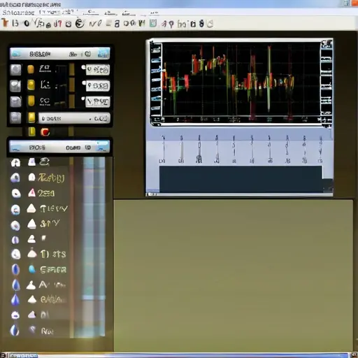
Task: Toggle the gray square button in the second panel row
Action: pyautogui.click(x=15, y=85)
